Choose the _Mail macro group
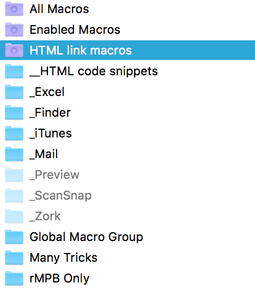255x289 pixels. click(x=127, y=154)
